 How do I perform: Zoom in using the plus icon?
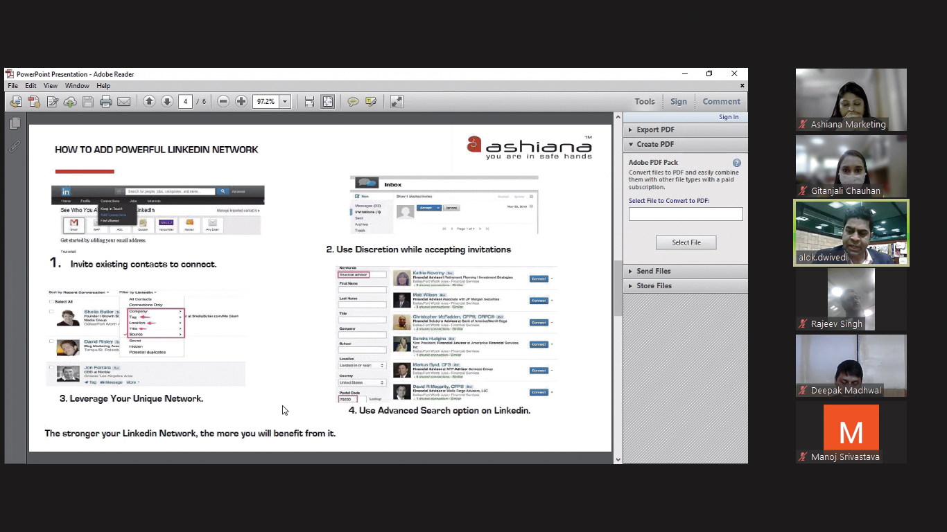(241, 102)
